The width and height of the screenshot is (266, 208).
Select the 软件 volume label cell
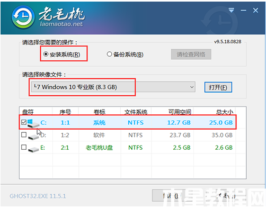click(x=99, y=135)
